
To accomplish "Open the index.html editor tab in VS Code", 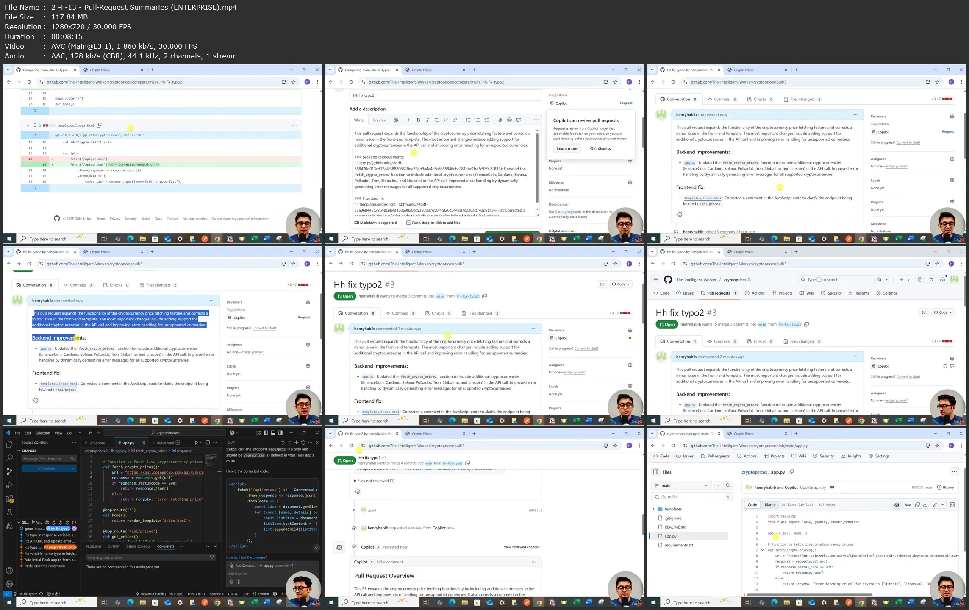I will [x=165, y=443].
